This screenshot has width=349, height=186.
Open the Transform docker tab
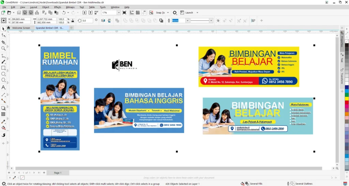[342, 76]
